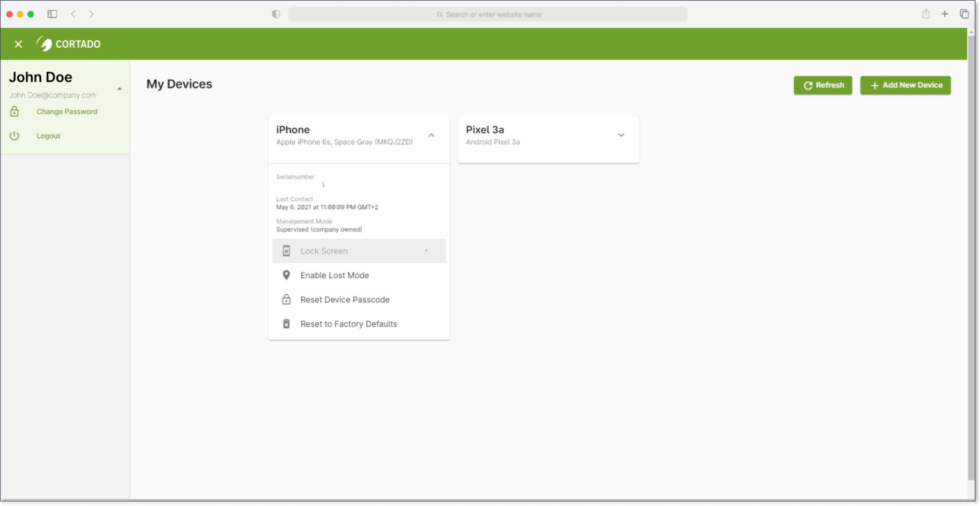Click the Supervised (company owned) value
This screenshot has height=506, width=980.
coord(319,230)
